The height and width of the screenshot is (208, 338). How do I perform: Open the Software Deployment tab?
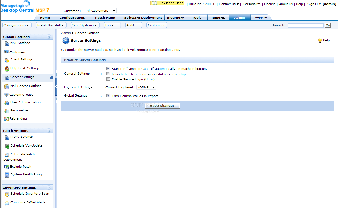(x=143, y=17)
